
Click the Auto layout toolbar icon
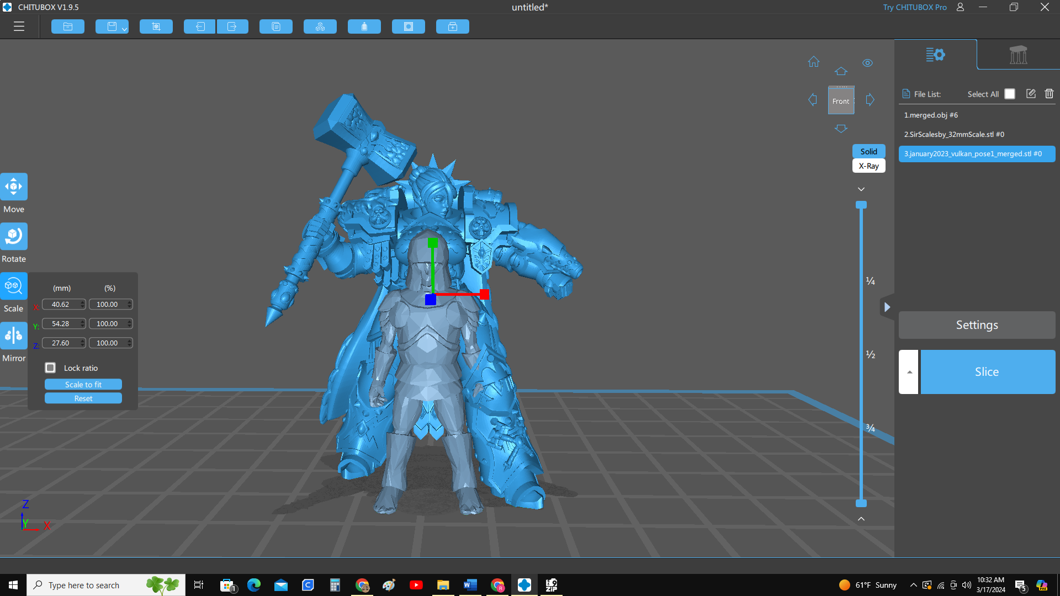(320, 26)
